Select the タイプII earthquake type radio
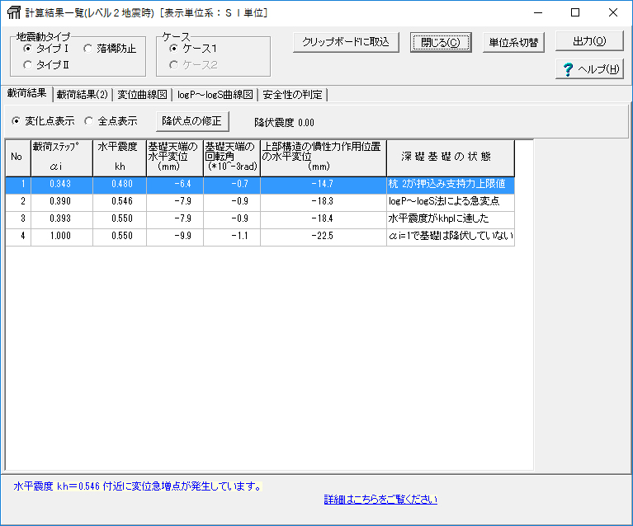The image size is (633, 526). coord(28,64)
